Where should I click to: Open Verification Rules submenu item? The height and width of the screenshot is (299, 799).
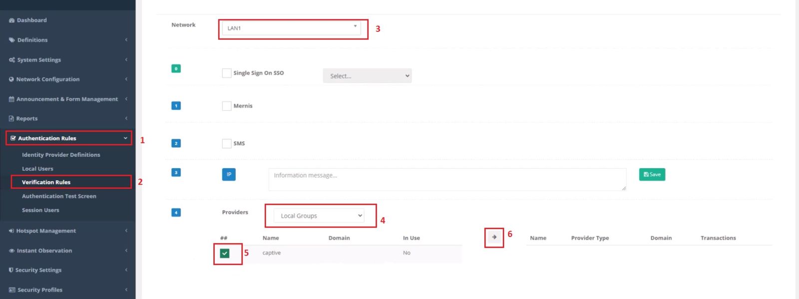tap(46, 182)
